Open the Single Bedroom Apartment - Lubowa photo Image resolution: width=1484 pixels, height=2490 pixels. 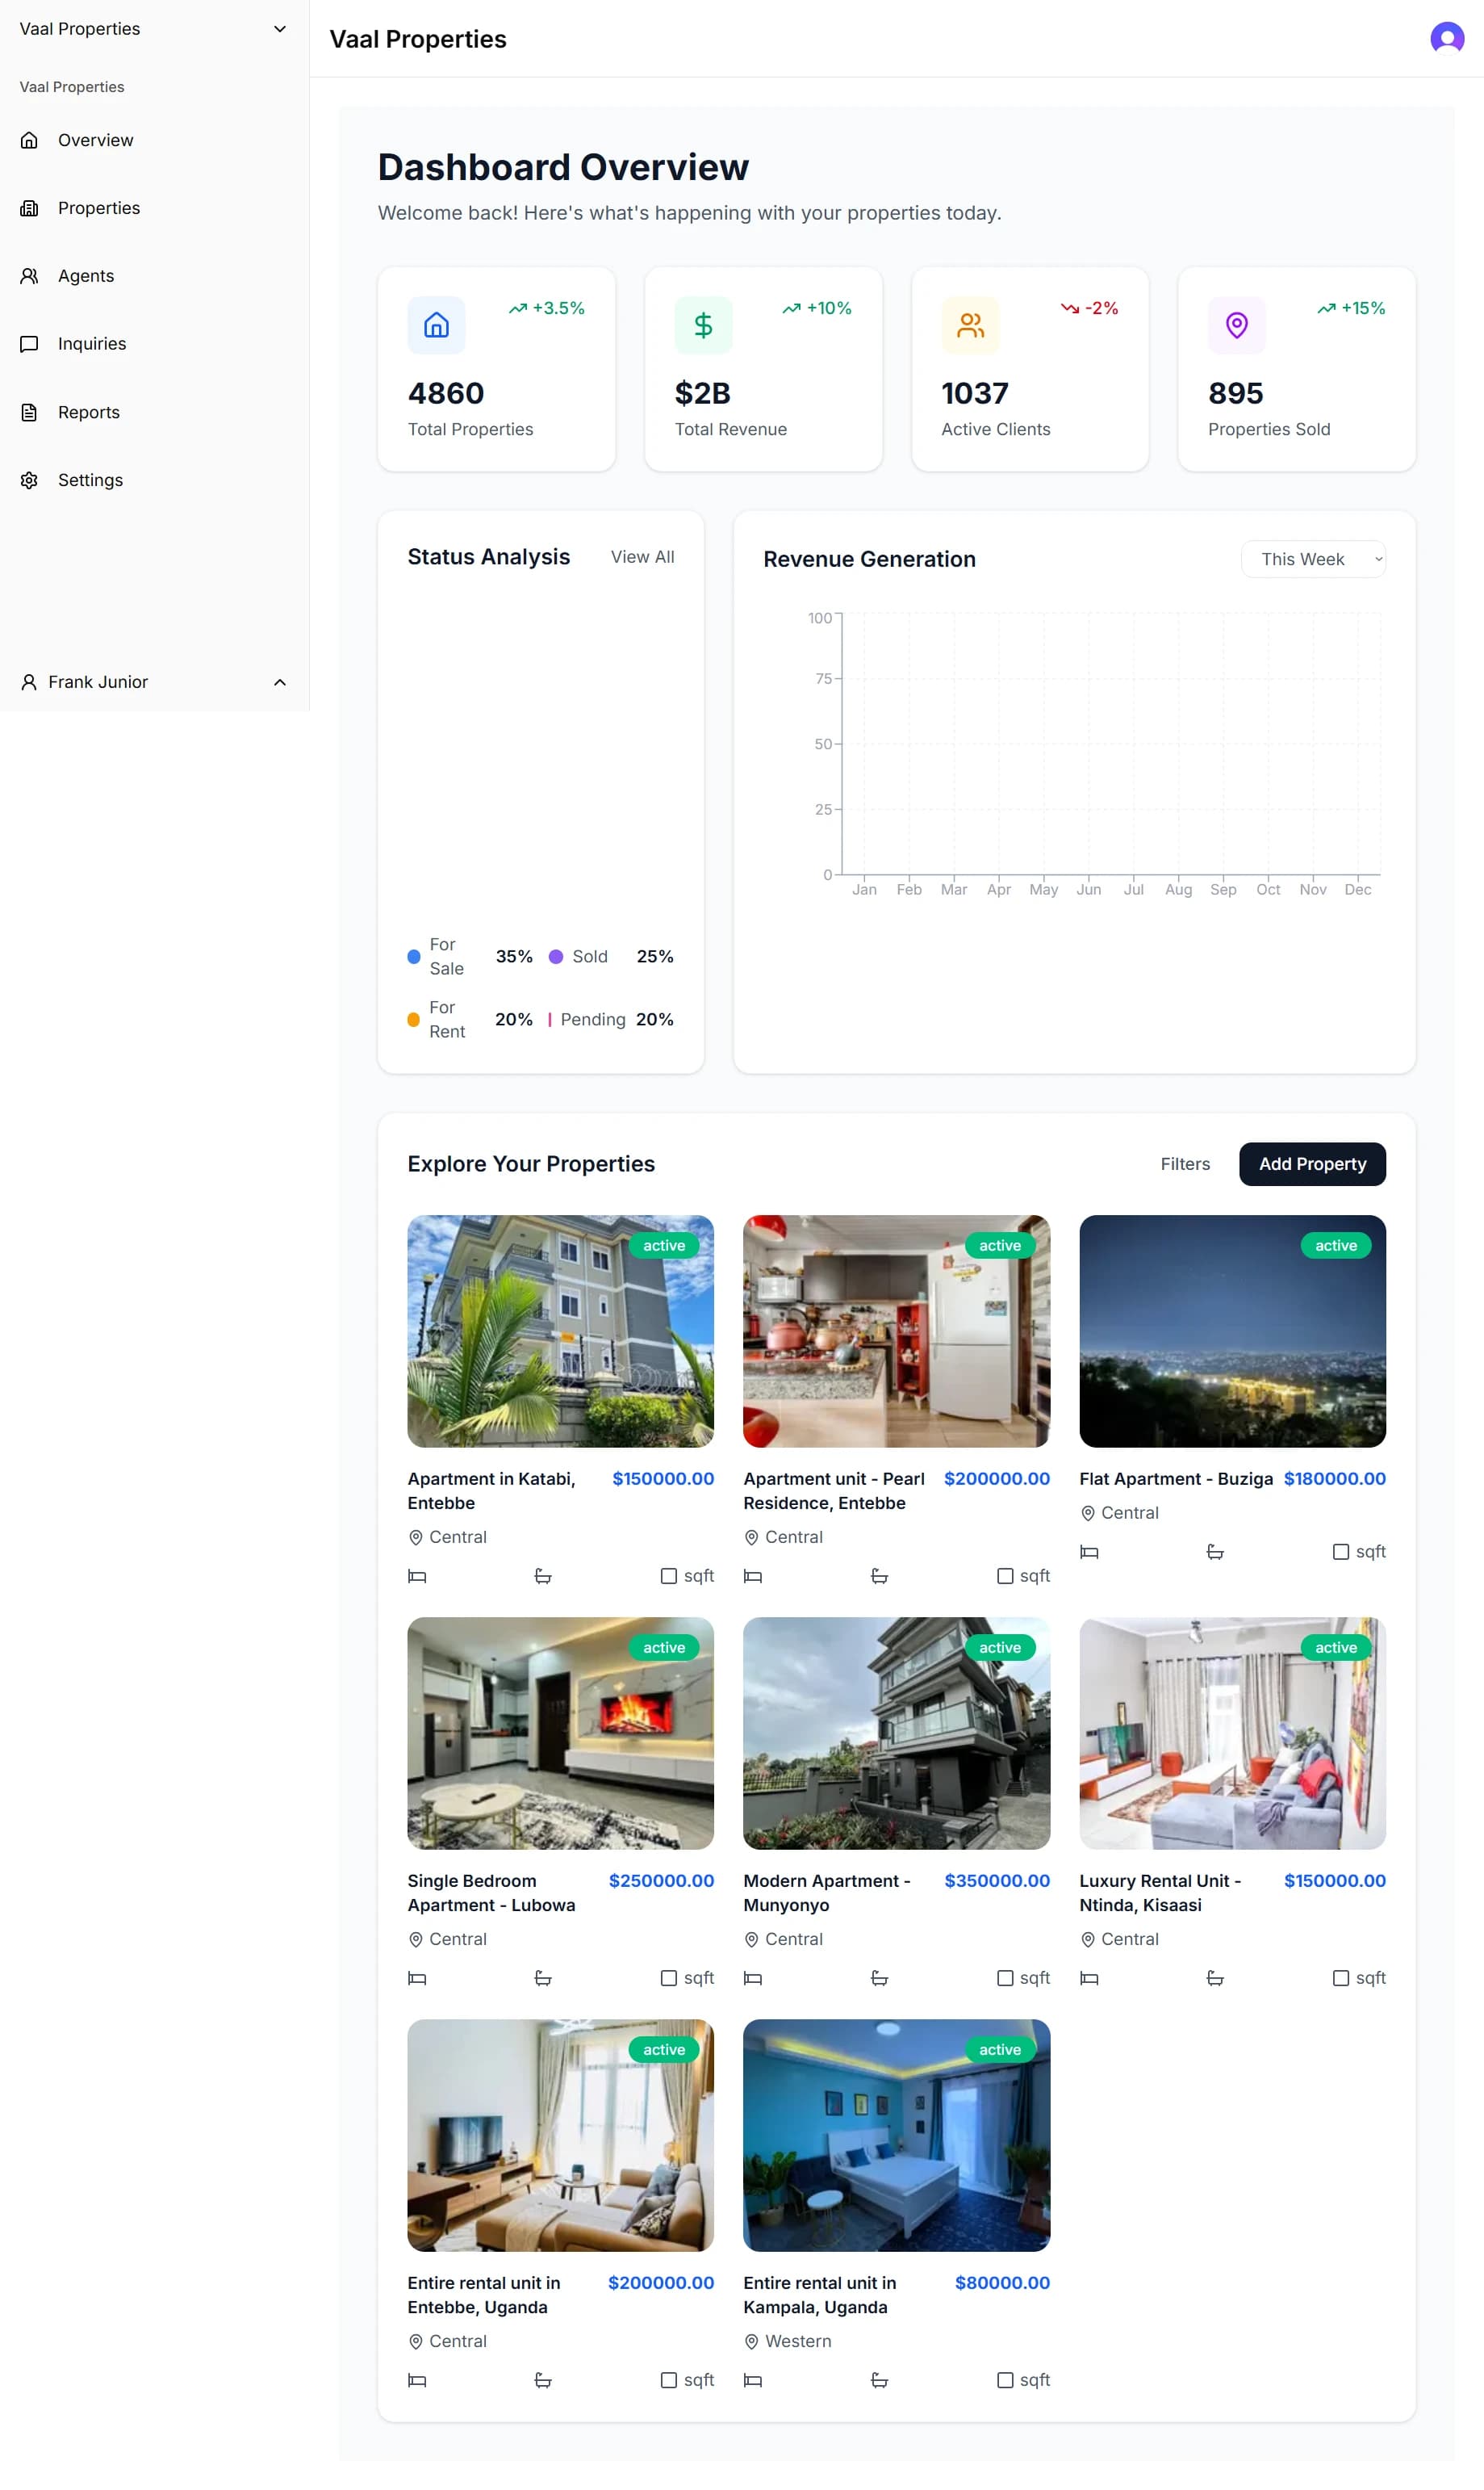[560, 1733]
